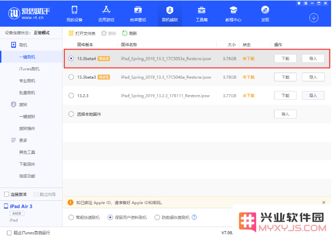Click 下载 for 13.3beta4 firmware
332x239 pixels.
285,58
